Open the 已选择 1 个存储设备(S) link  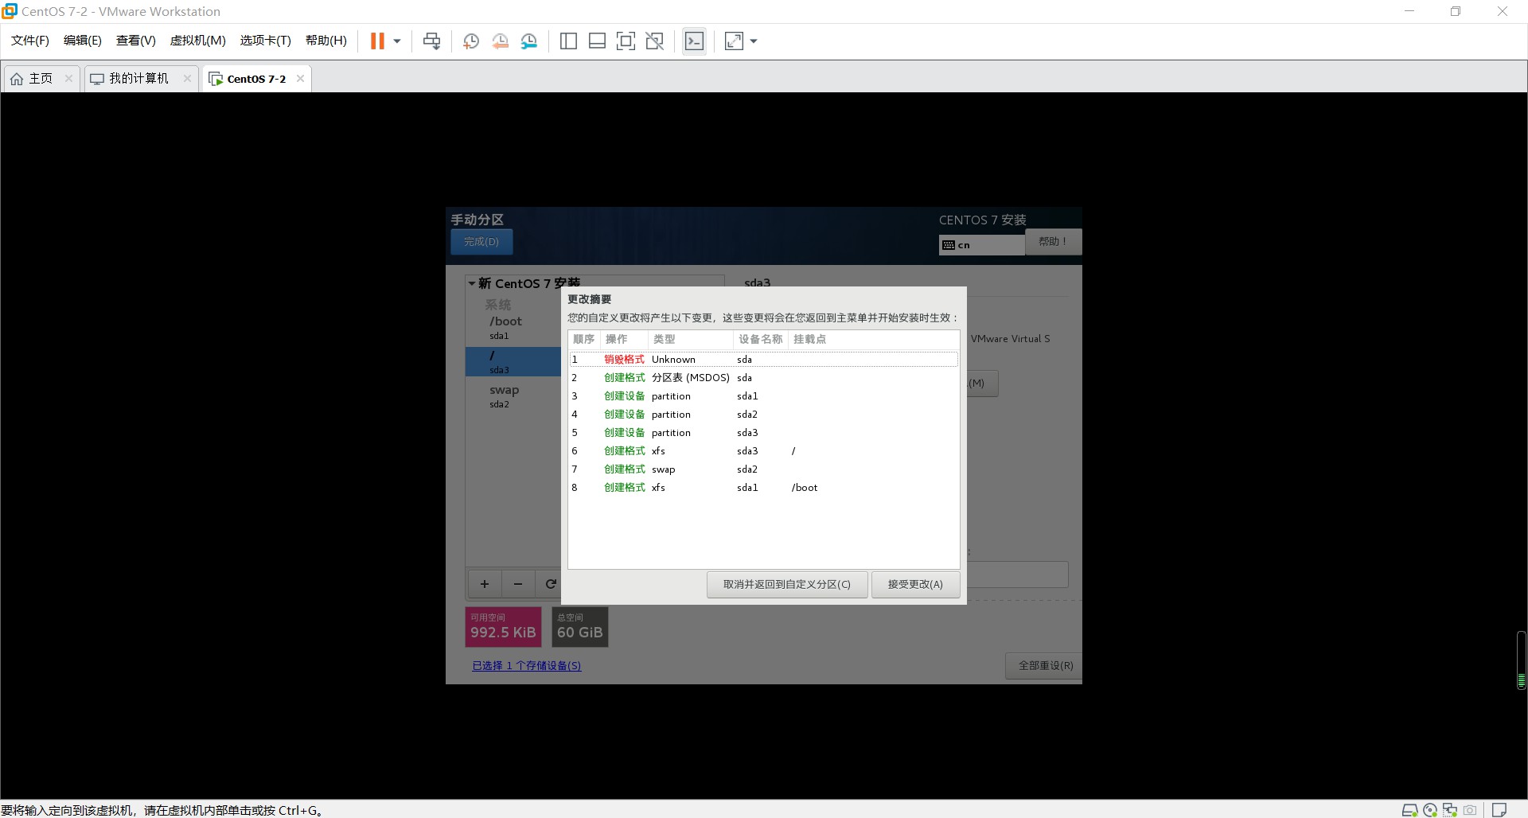pos(527,666)
